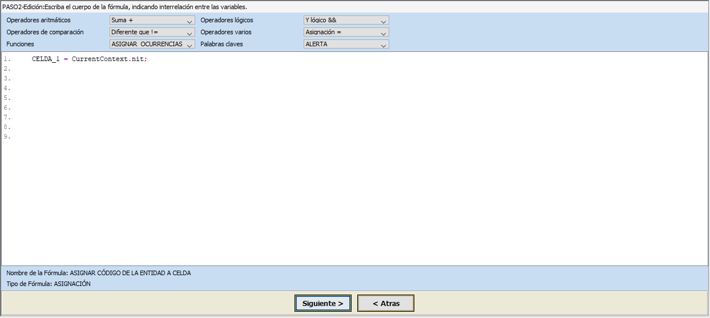Click CurrentContext.nit in the formula code
710x318 pixels.
point(108,59)
